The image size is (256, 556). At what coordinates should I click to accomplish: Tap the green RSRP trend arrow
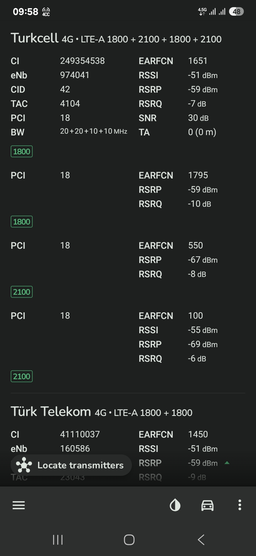[x=227, y=463]
